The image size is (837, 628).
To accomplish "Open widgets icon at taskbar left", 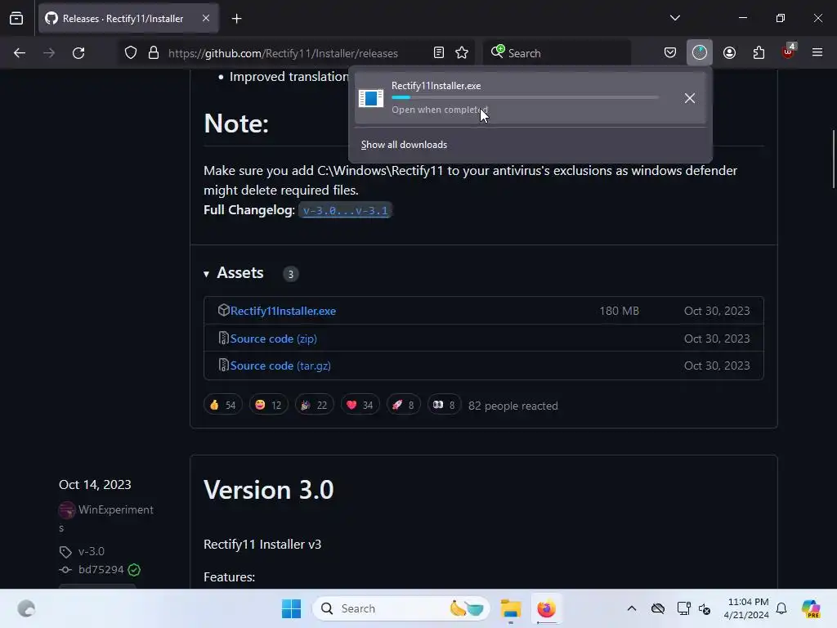I will [26, 608].
